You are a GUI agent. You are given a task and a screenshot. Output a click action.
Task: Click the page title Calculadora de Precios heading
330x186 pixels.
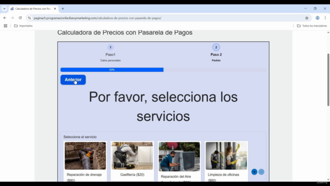[x=125, y=33]
